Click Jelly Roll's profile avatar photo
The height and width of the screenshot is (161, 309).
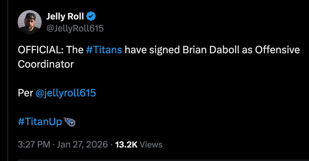(x=29, y=22)
